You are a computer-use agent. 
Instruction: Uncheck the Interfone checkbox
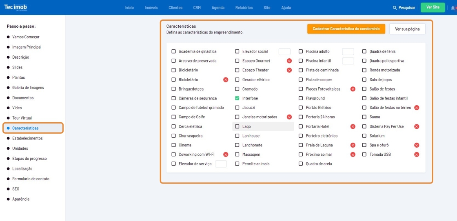click(237, 98)
